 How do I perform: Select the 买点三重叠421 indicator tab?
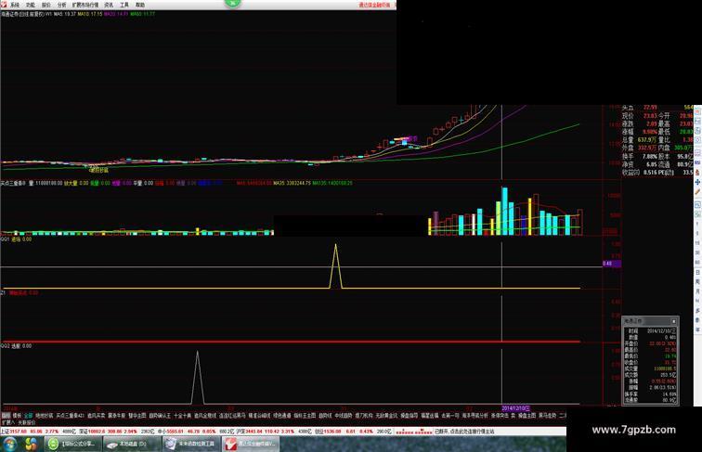70,416
